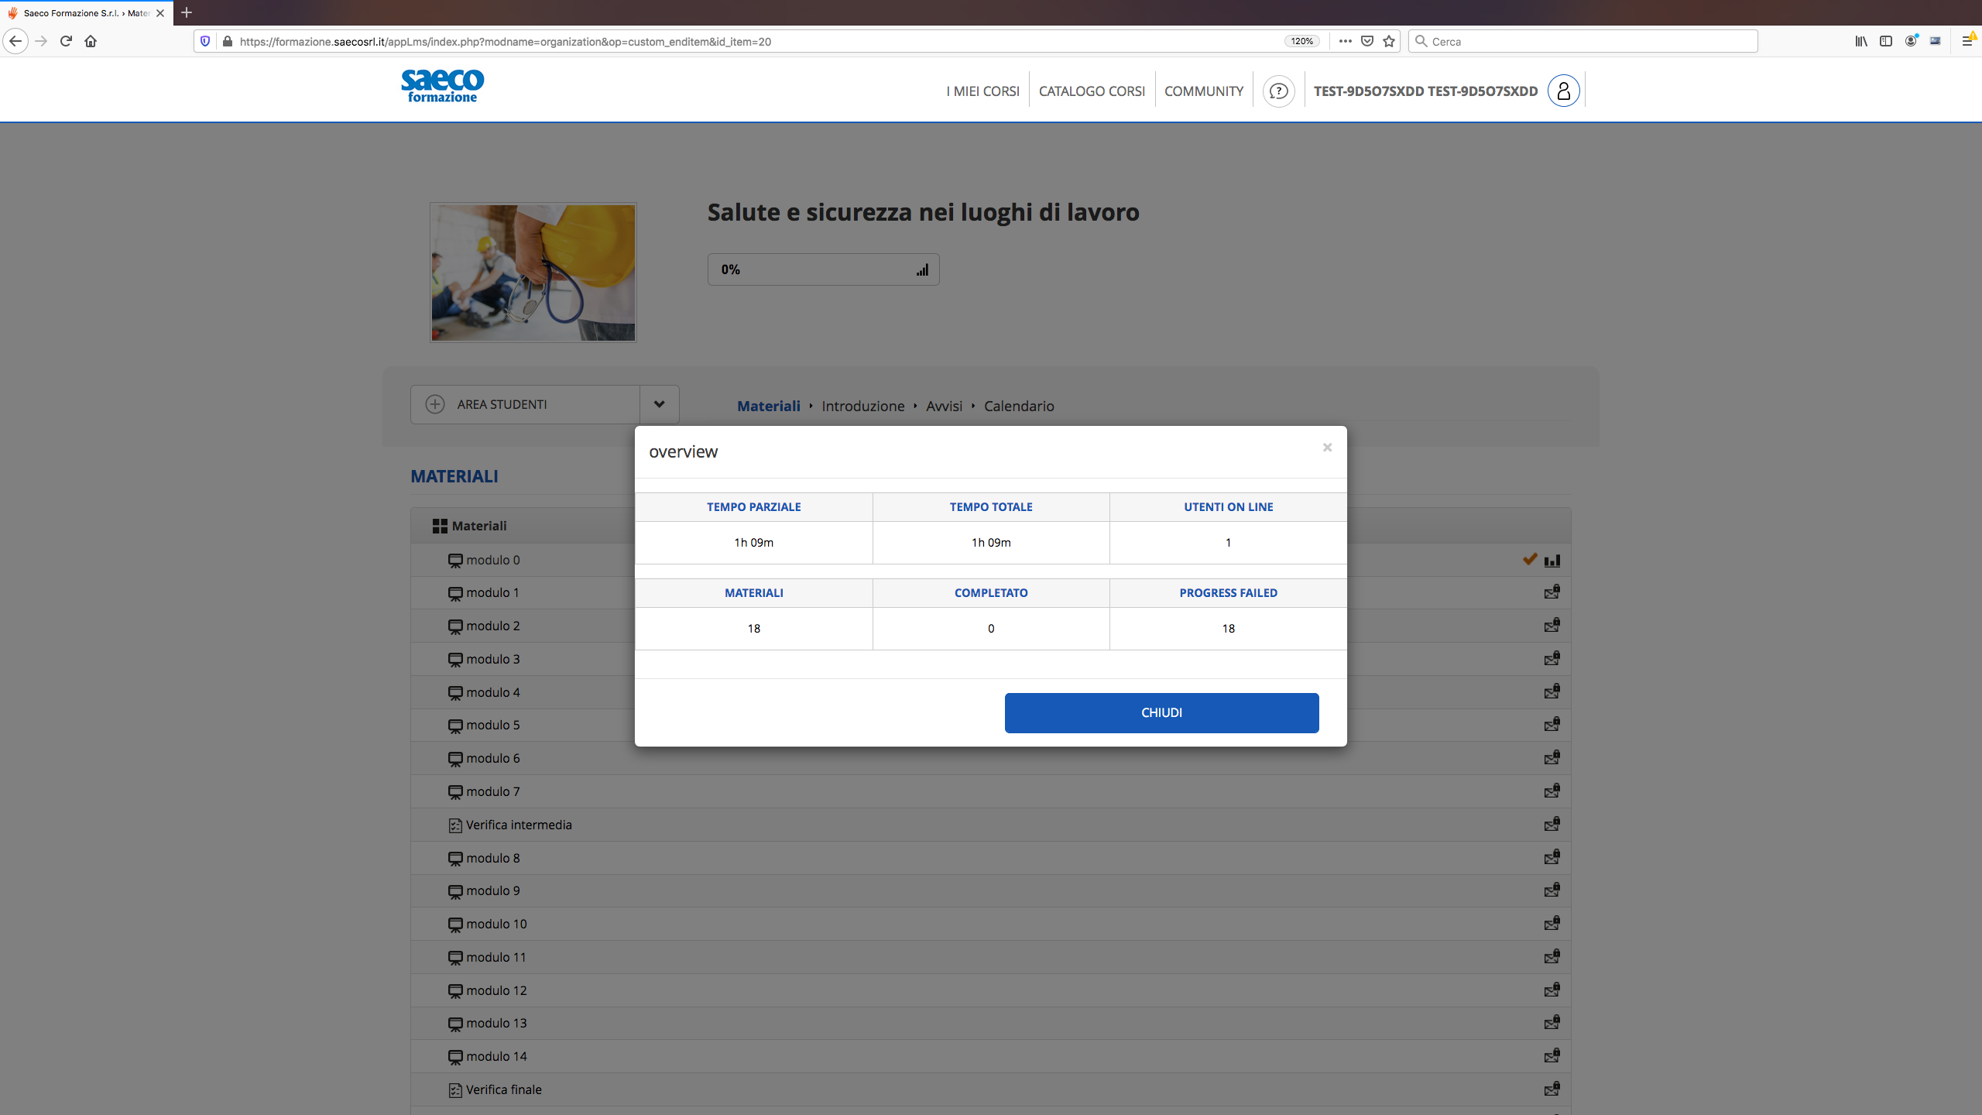Click the Firefox home icon
The width and height of the screenshot is (1982, 1115).
91,41
